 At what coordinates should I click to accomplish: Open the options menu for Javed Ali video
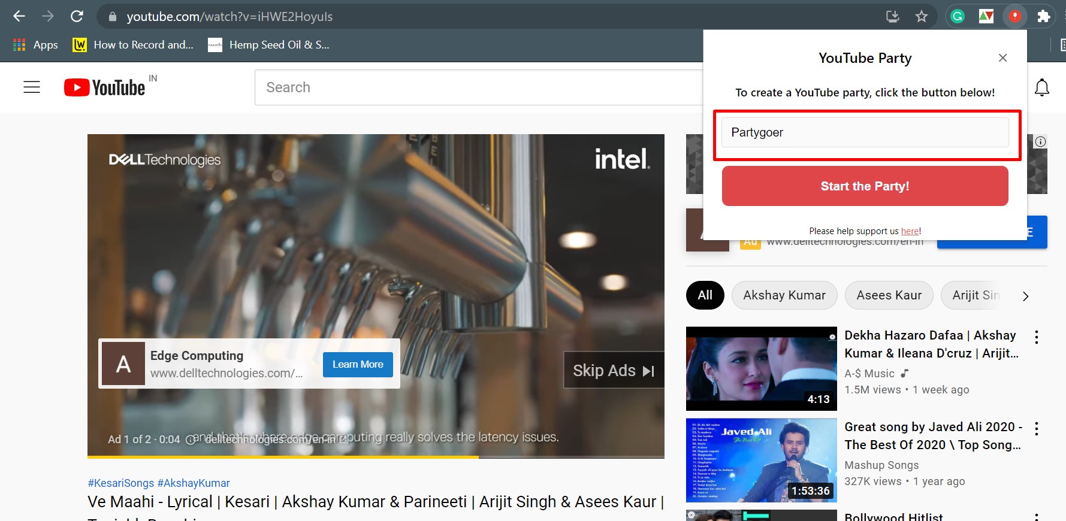1036,428
